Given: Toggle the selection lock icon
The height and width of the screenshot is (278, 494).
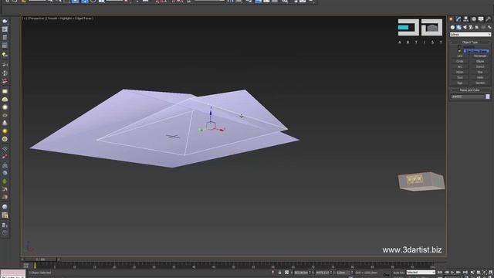Looking at the screenshot, I should pos(279,273).
